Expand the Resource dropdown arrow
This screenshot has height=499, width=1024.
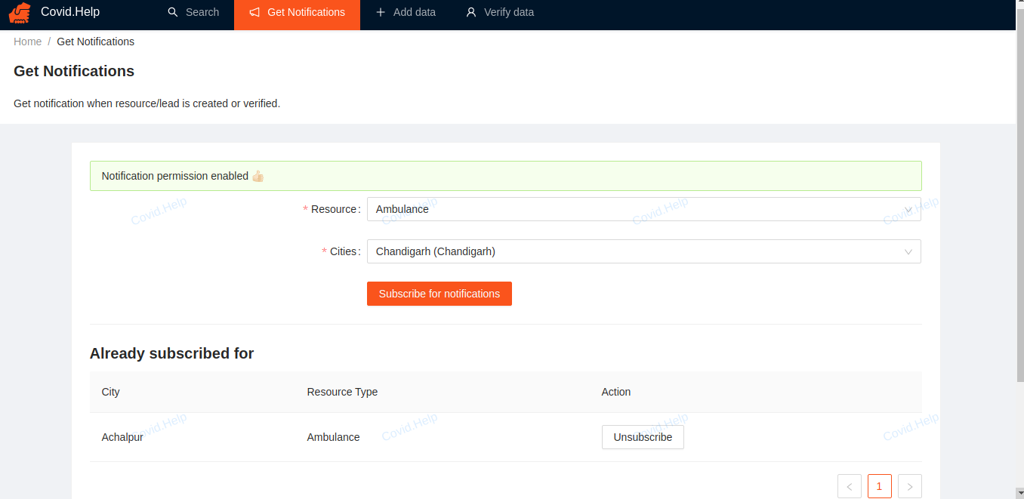tap(908, 209)
